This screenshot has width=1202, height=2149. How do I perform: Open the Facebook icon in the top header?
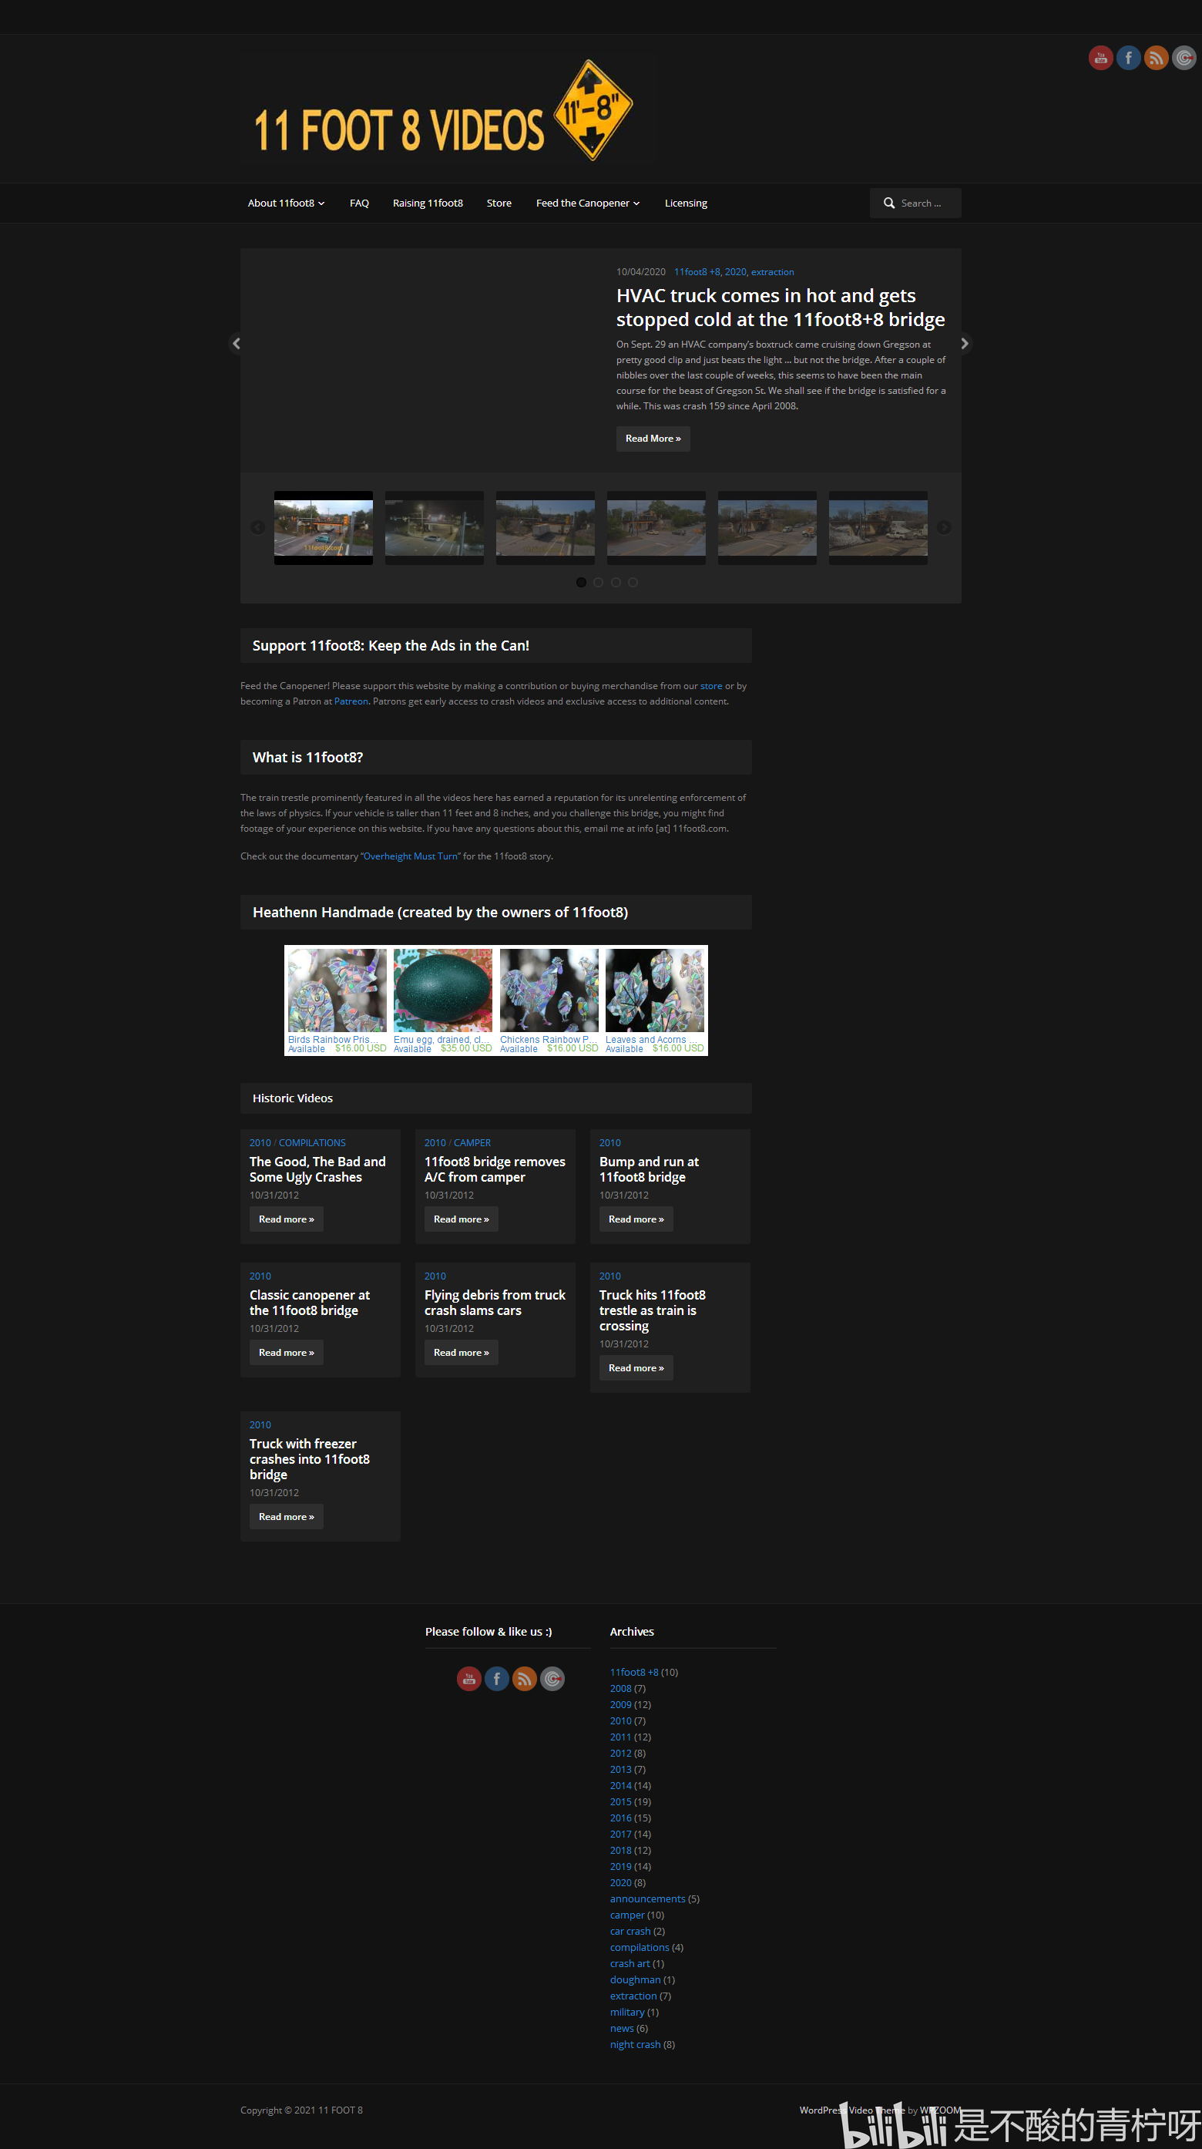(x=1128, y=58)
